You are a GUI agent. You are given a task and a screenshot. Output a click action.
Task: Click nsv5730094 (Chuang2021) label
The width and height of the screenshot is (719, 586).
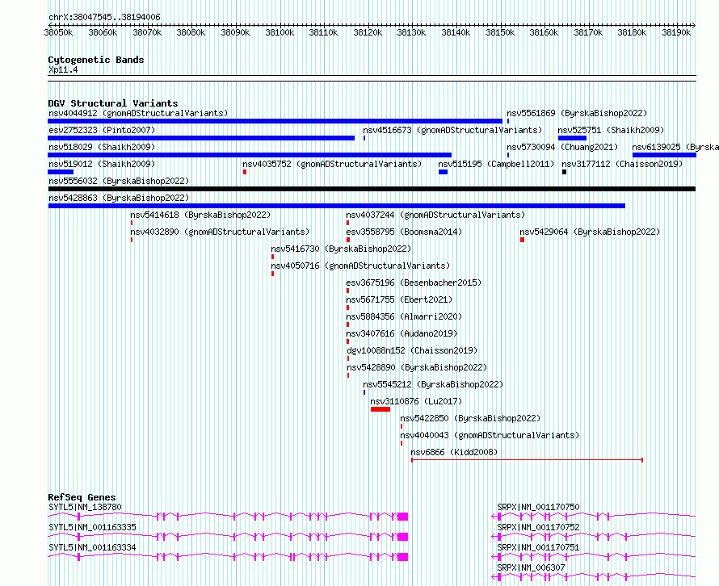[x=562, y=147]
